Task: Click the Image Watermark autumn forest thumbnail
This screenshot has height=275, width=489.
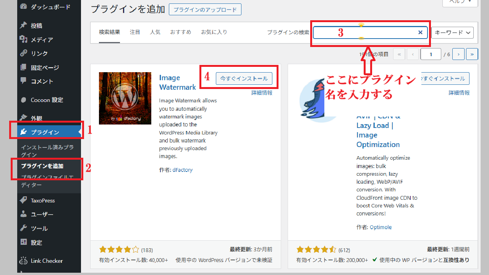Action: point(125,98)
